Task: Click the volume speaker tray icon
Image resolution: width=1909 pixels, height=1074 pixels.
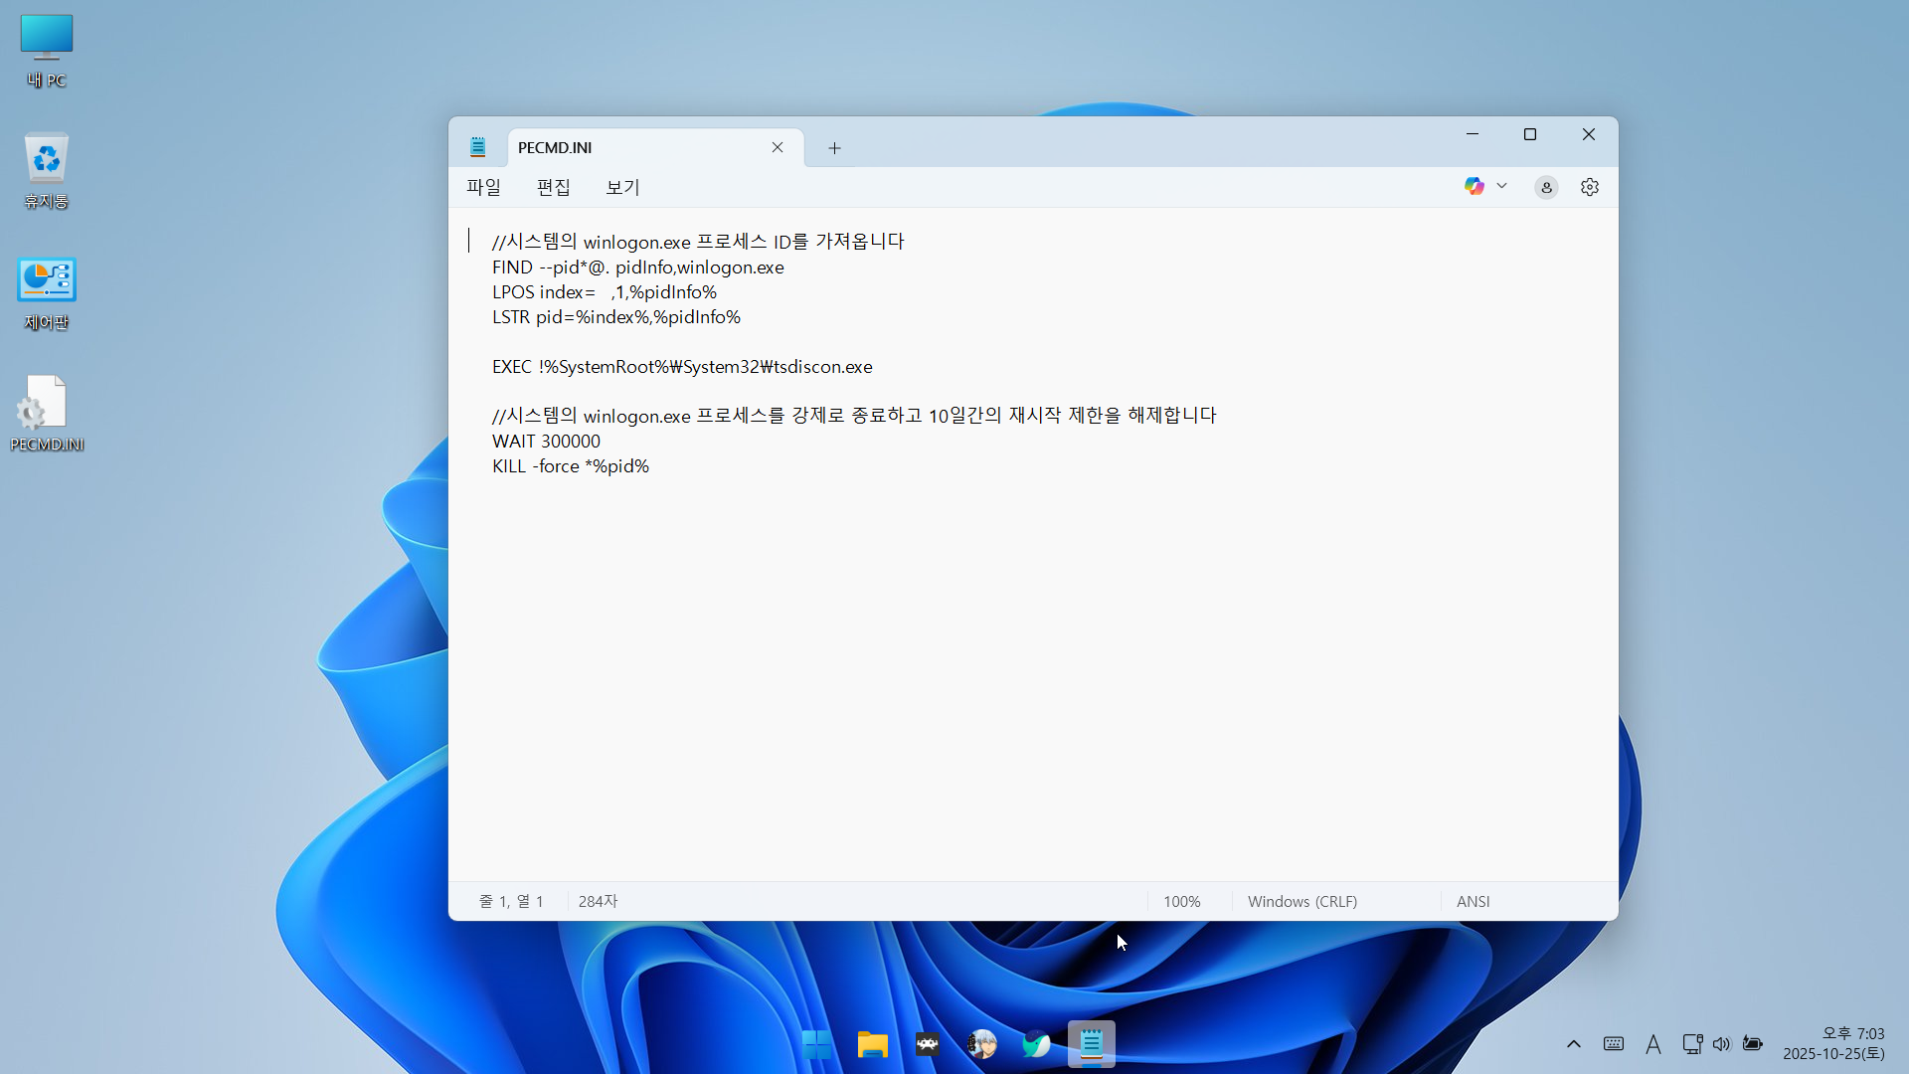Action: pos(1721,1044)
